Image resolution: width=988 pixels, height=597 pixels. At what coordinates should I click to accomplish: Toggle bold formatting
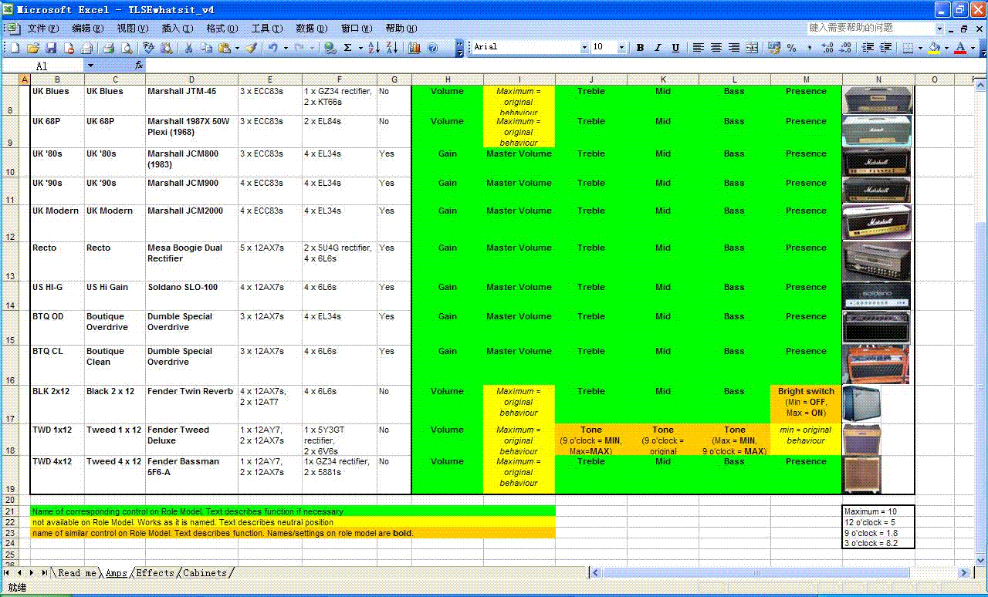640,48
